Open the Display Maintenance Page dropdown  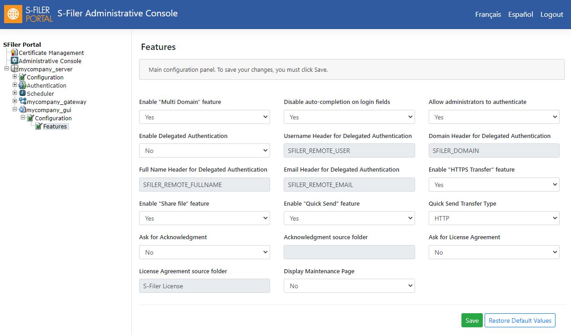pyautogui.click(x=349, y=286)
